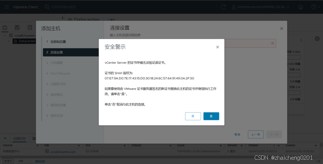Viewport: 323px width, 164px height.
Task: Click the 创建数据中心 task name cell
Action: pyautogui.click(x=11, y=151)
